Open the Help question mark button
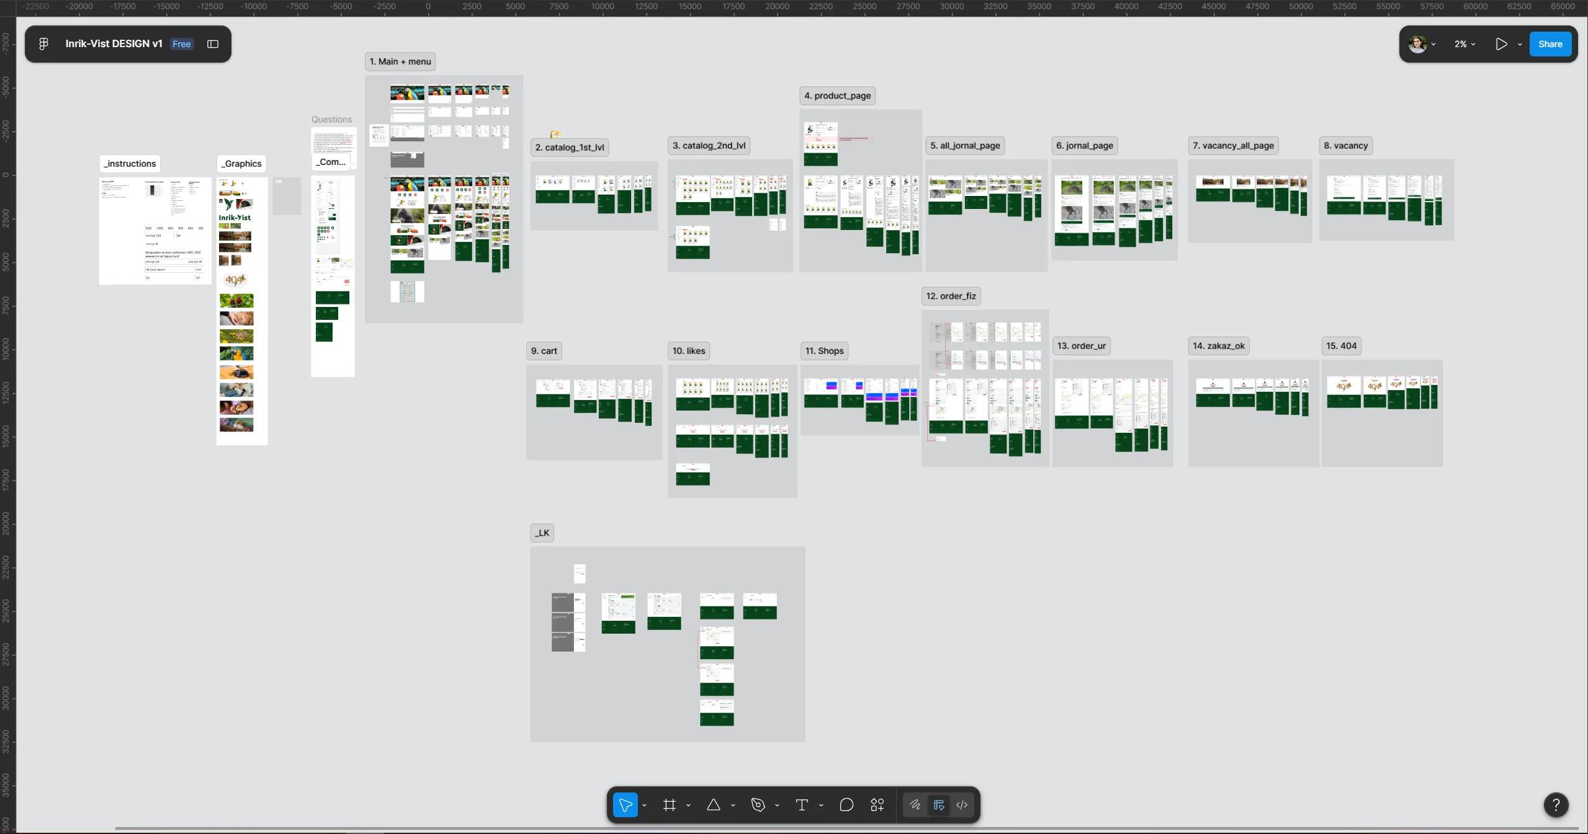The height and width of the screenshot is (834, 1588). tap(1556, 805)
